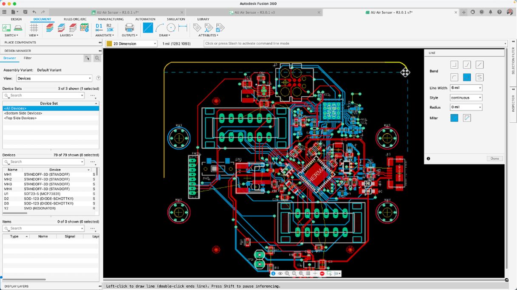Switch to the Manufacturing ribbon tab

[x=110, y=19]
